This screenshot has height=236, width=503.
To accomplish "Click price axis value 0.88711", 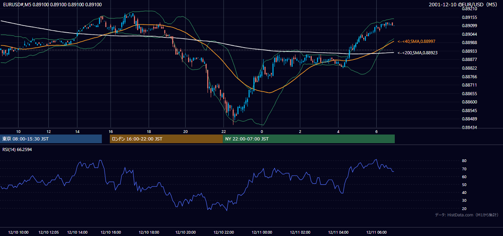I will click(470, 85).
